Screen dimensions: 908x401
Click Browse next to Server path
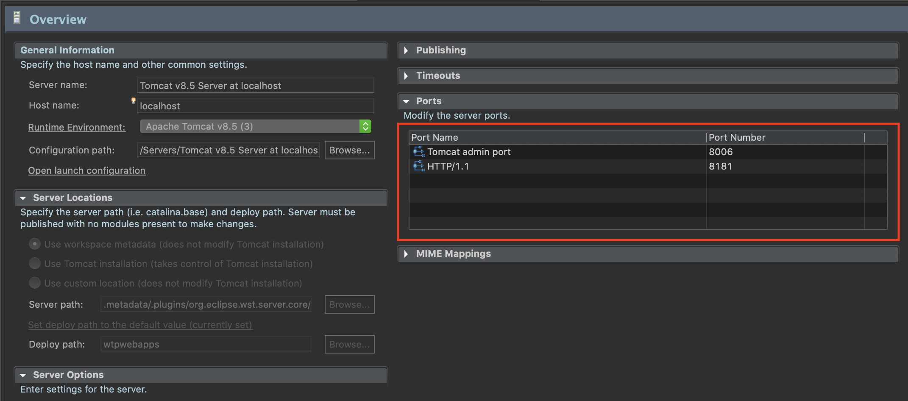point(349,304)
